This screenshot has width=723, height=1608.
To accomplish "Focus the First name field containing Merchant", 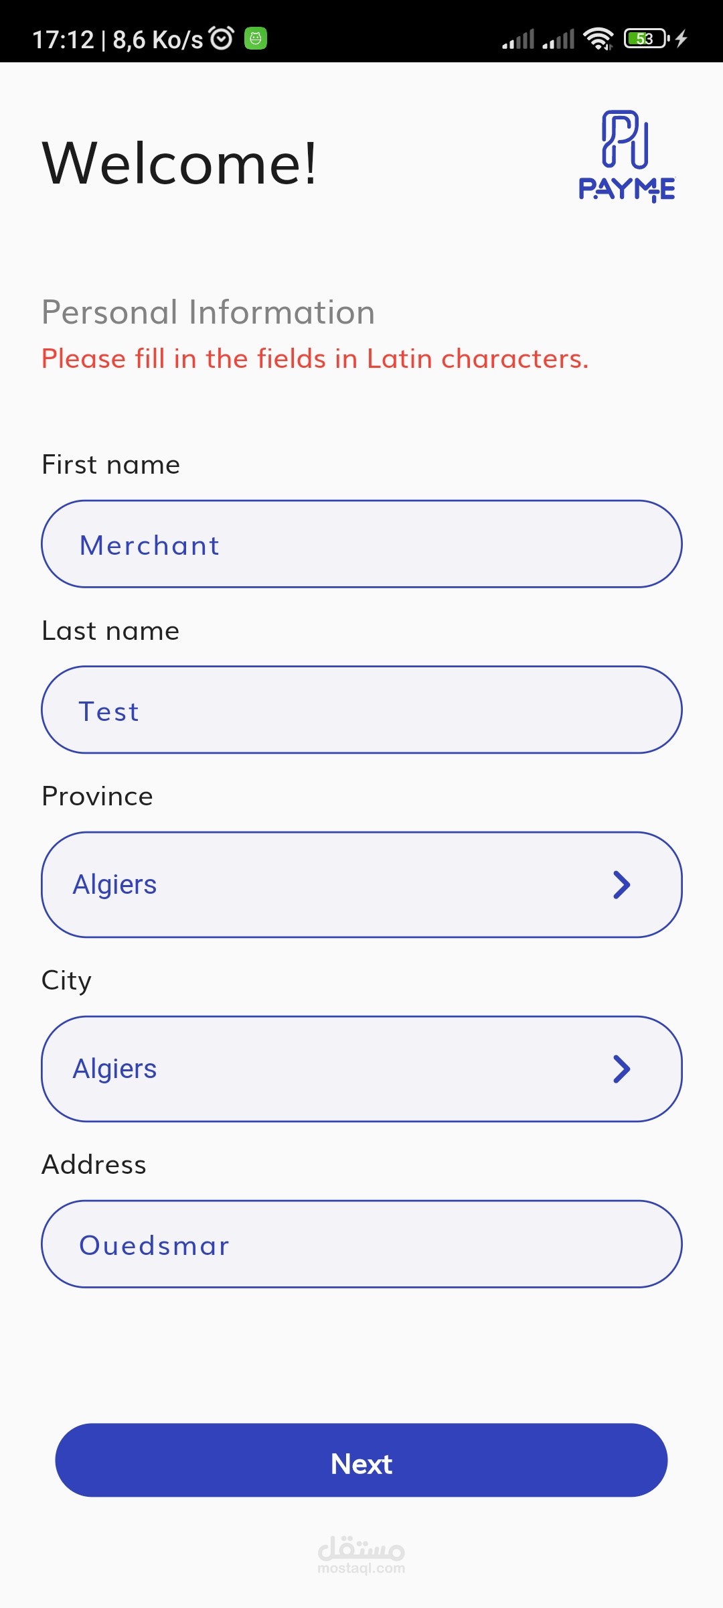I will [361, 544].
